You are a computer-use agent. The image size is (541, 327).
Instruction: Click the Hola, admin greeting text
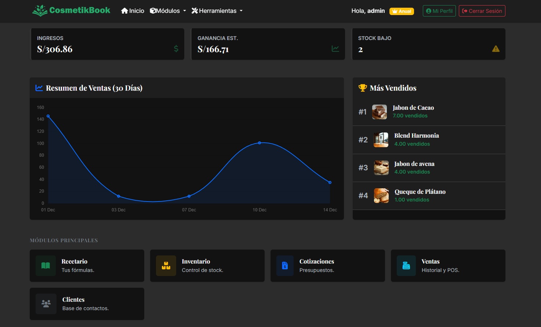(368, 11)
